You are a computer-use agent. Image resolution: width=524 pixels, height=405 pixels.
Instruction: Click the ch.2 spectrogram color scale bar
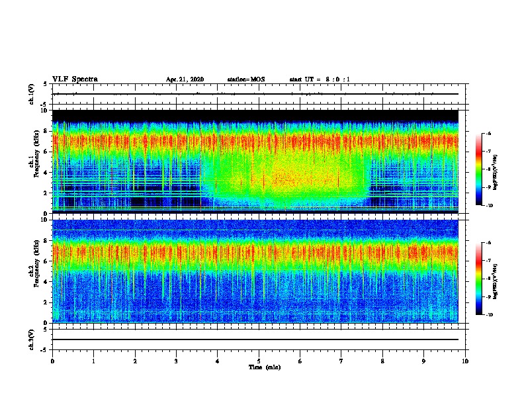coord(478,279)
